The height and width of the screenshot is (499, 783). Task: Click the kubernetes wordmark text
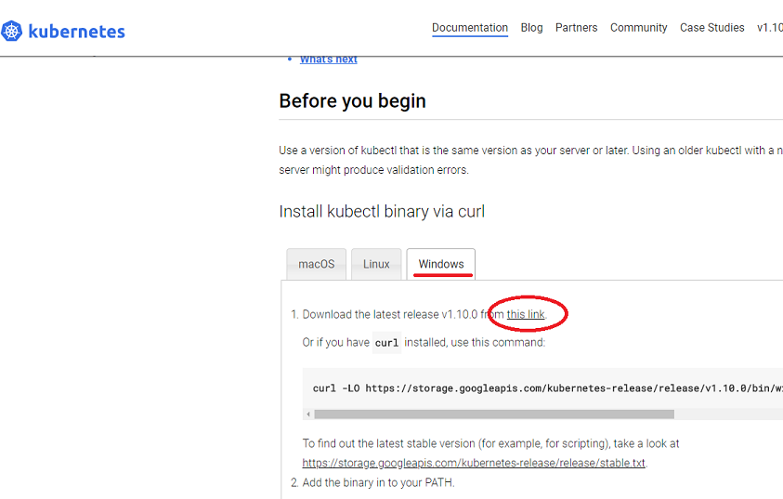(x=76, y=32)
